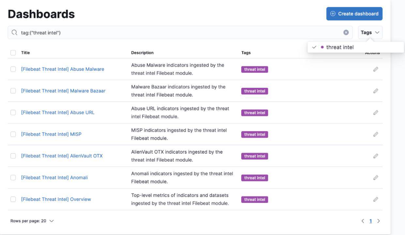Viewport: 405px width, 235px height.
Task: Open the Filebeat Threat Intel Overview link
Action: click(x=56, y=199)
